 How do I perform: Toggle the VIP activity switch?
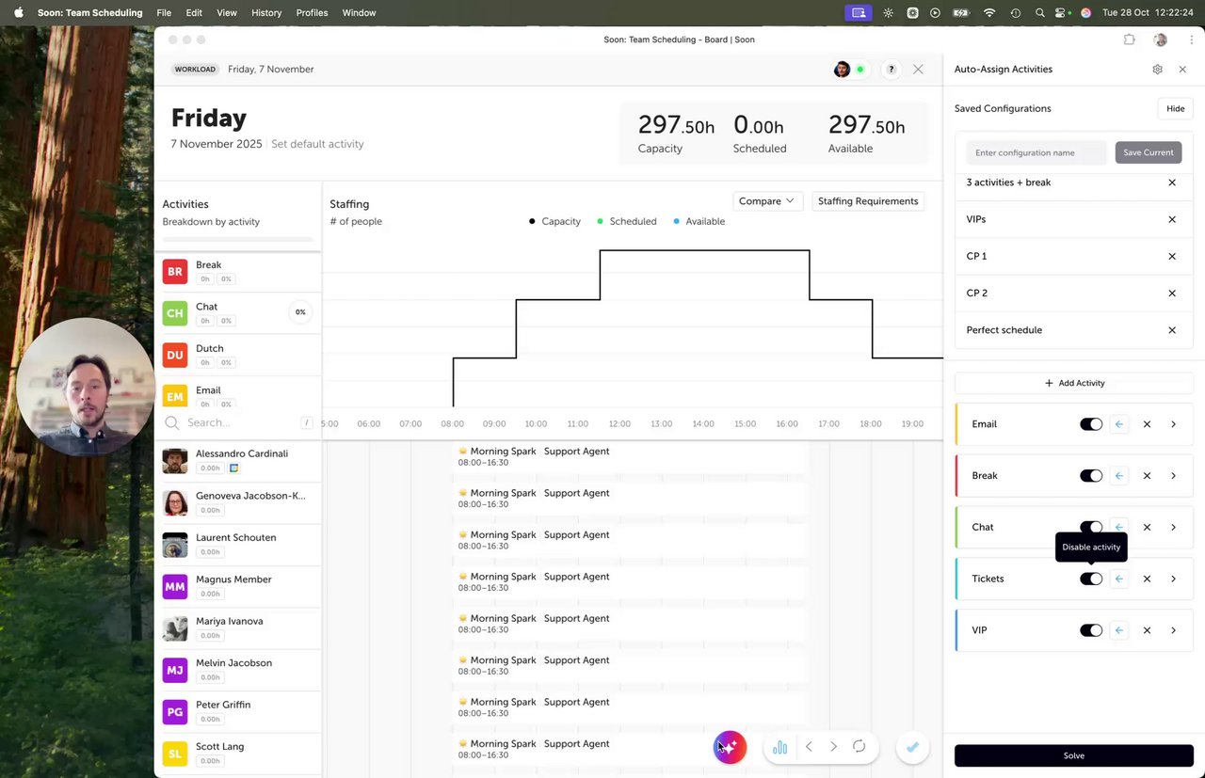pos(1091,630)
